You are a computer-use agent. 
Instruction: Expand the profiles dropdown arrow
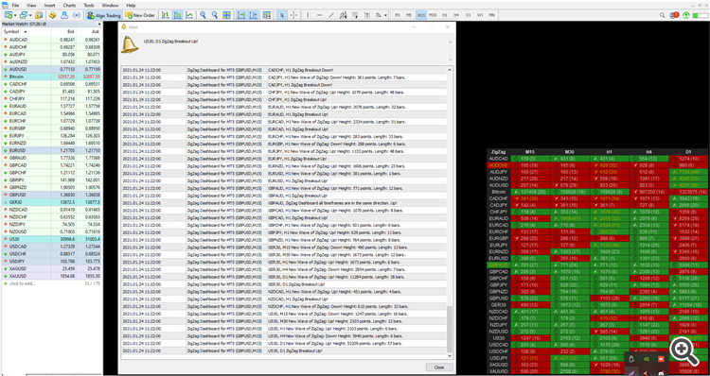[30, 15]
